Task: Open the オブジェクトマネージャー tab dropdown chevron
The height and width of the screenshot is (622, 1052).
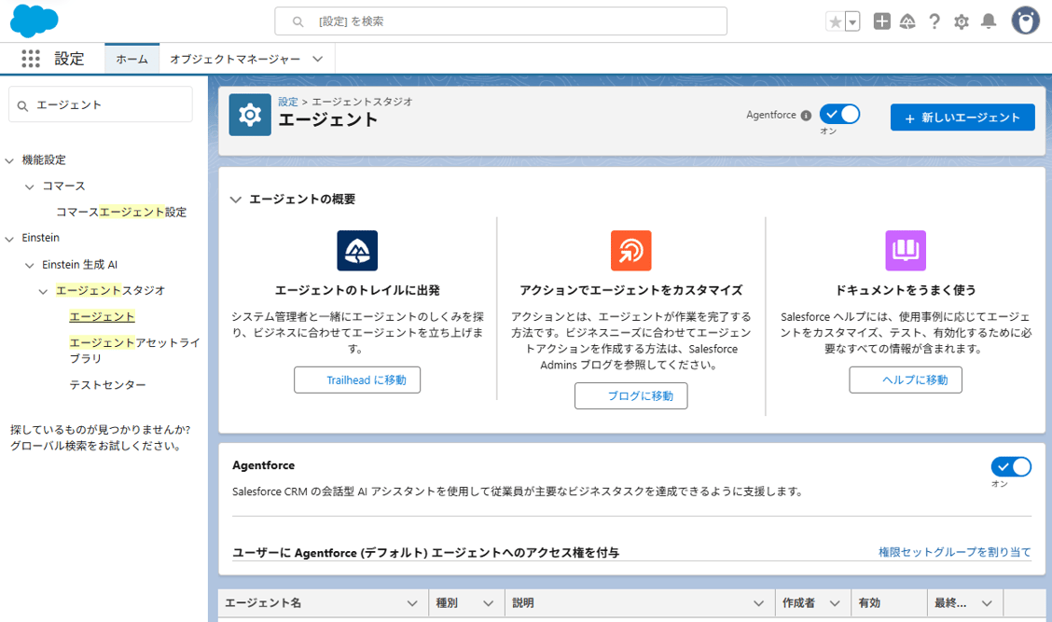Action: 317,59
